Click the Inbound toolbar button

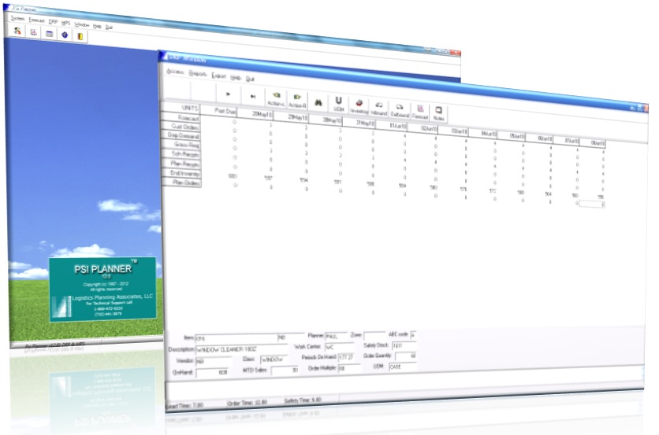point(378,109)
